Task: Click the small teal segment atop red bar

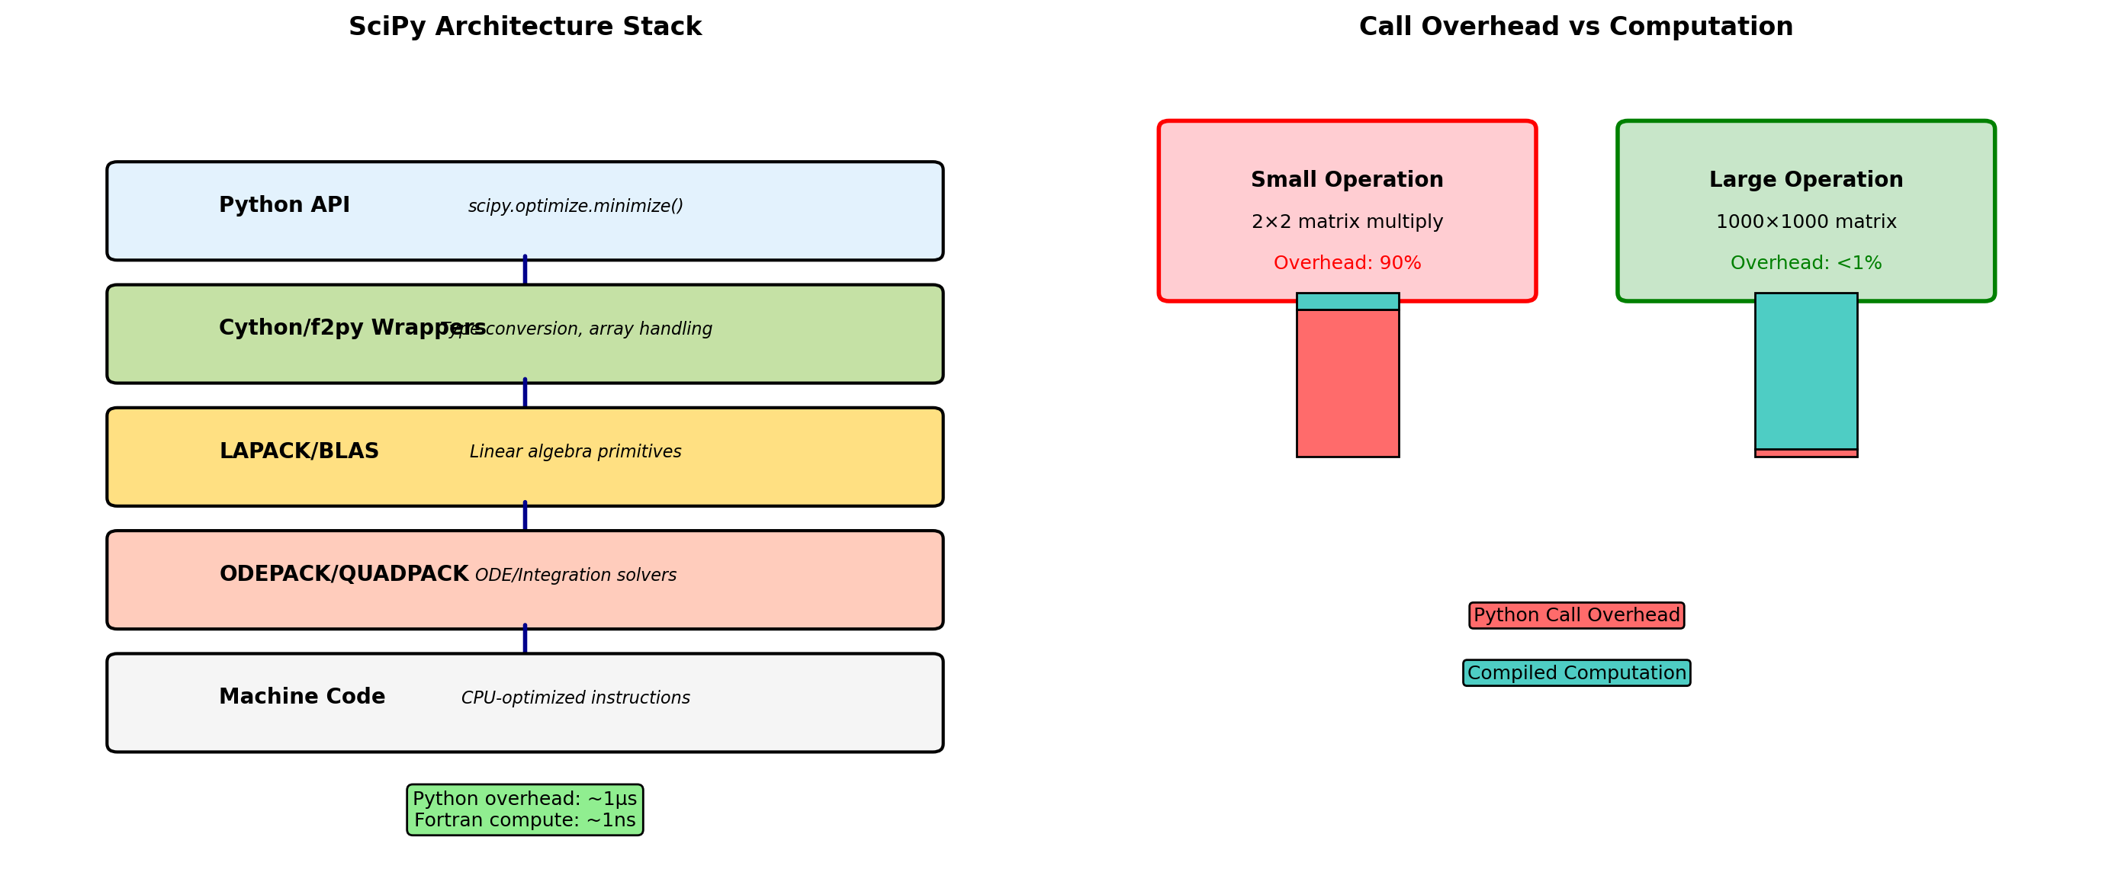Action: point(1347,302)
